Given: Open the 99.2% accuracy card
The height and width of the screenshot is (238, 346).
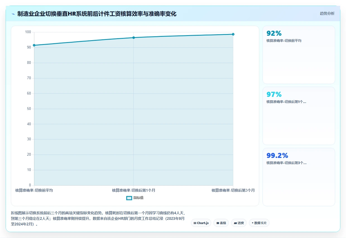Looking at the screenshot, I should tap(299, 177).
